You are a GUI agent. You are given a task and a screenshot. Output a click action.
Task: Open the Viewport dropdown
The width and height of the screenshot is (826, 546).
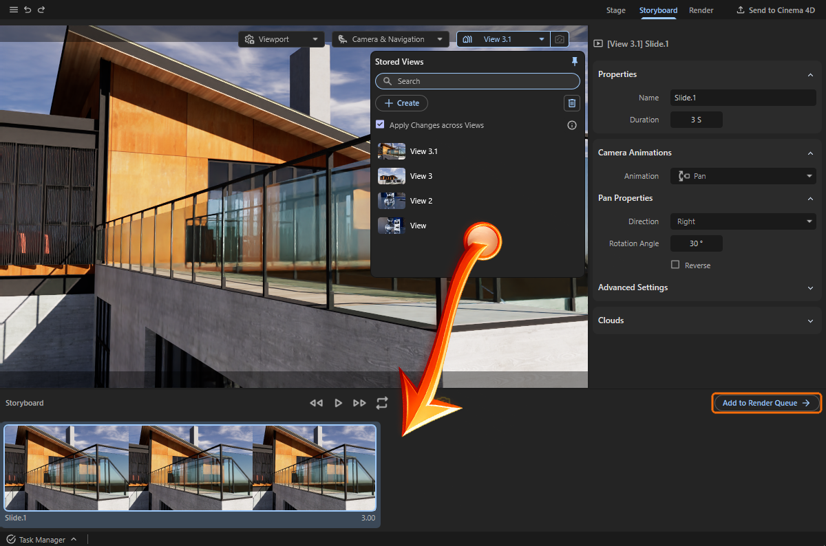[x=282, y=39]
